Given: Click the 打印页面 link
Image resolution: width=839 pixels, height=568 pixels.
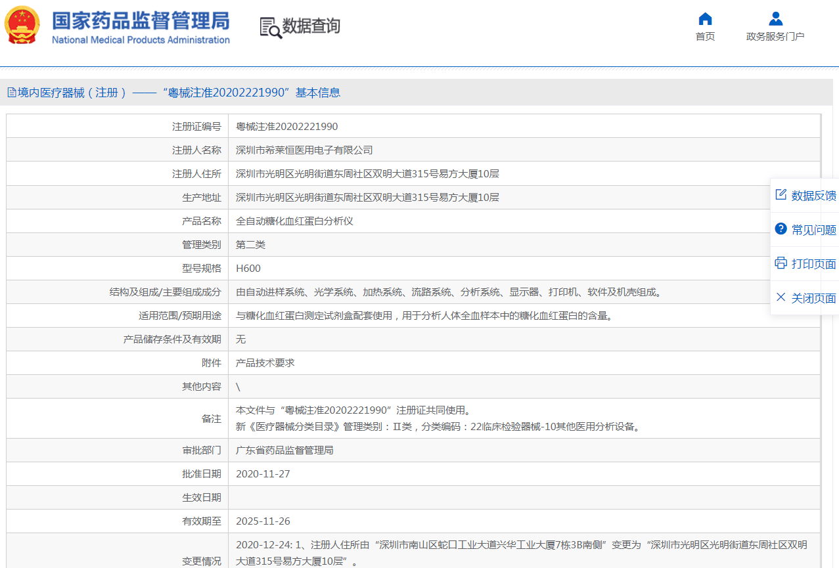Looking at the screenshot, I should coord(813,264).
